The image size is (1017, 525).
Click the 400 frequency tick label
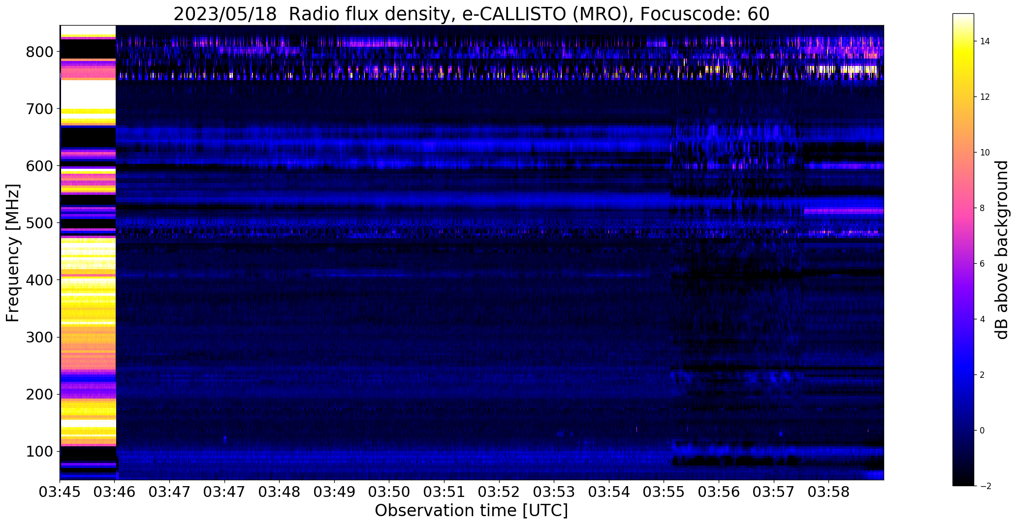pyautogui.click(x=39, y=280)
